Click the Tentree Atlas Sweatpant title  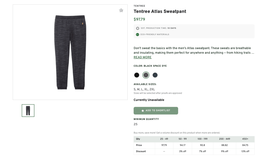coord(160,11)
